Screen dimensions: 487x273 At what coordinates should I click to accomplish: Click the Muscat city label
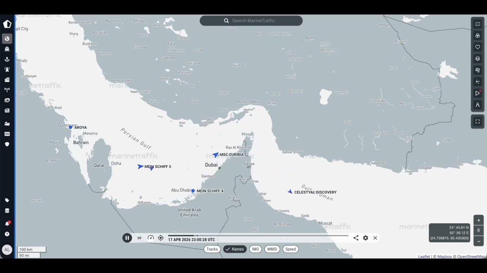tap(325, 223)
